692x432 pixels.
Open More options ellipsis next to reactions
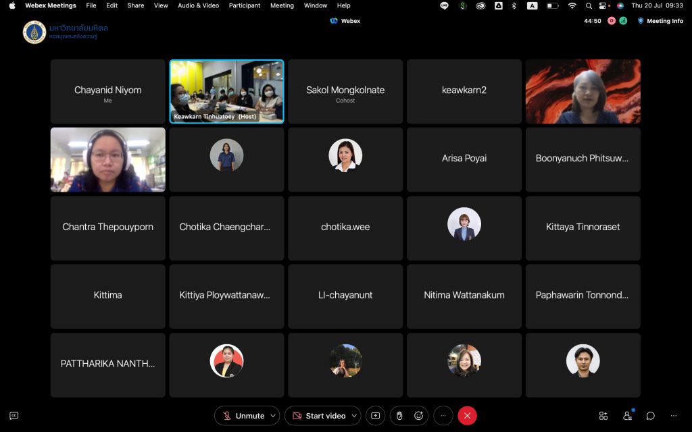(443, 416)
